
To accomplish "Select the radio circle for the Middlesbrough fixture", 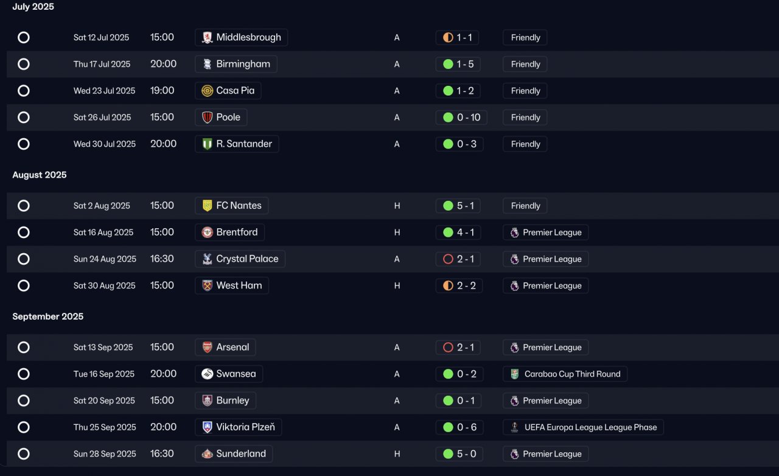I will (x=24, y=38).
